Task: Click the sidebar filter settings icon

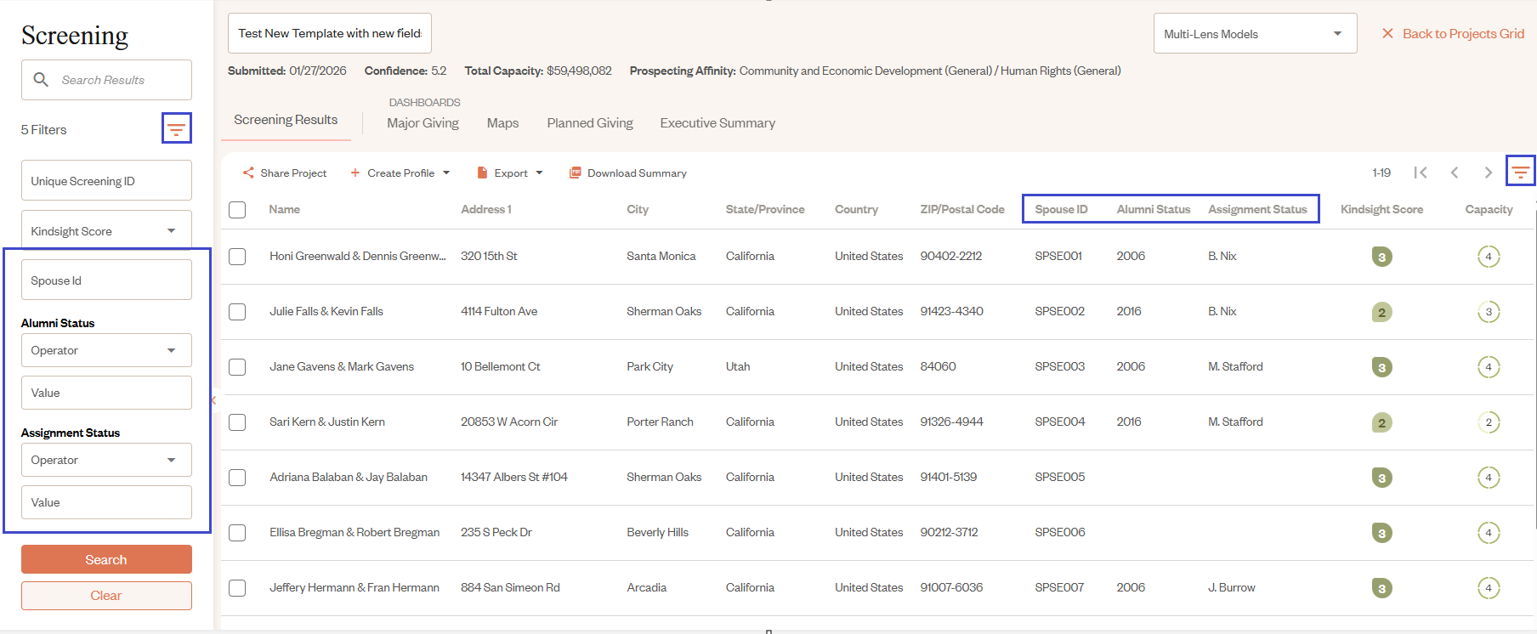Action: coord(176,129)
